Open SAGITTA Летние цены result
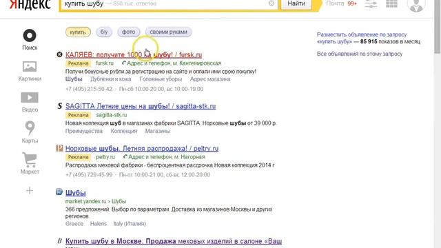This screenshot has height=248, width=441. click(141, 106)
